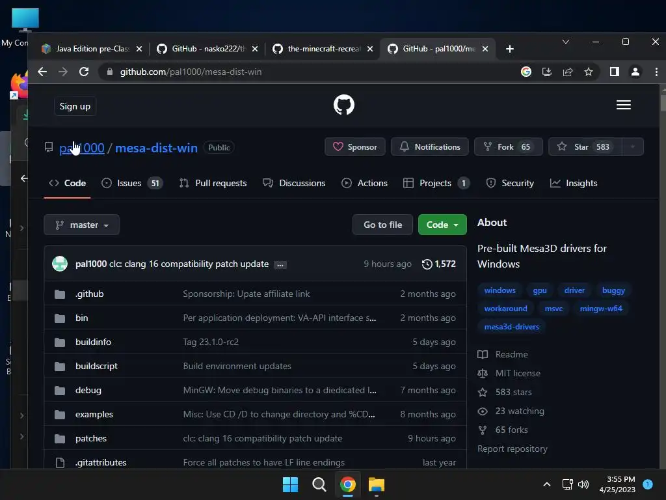Click the Go to file button
The width and height of the screenshot is (666, 500).
[382, 225]
